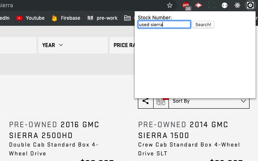Toggle the stock number search extension icon
The image size is (258, 161).
click(250, 5)
